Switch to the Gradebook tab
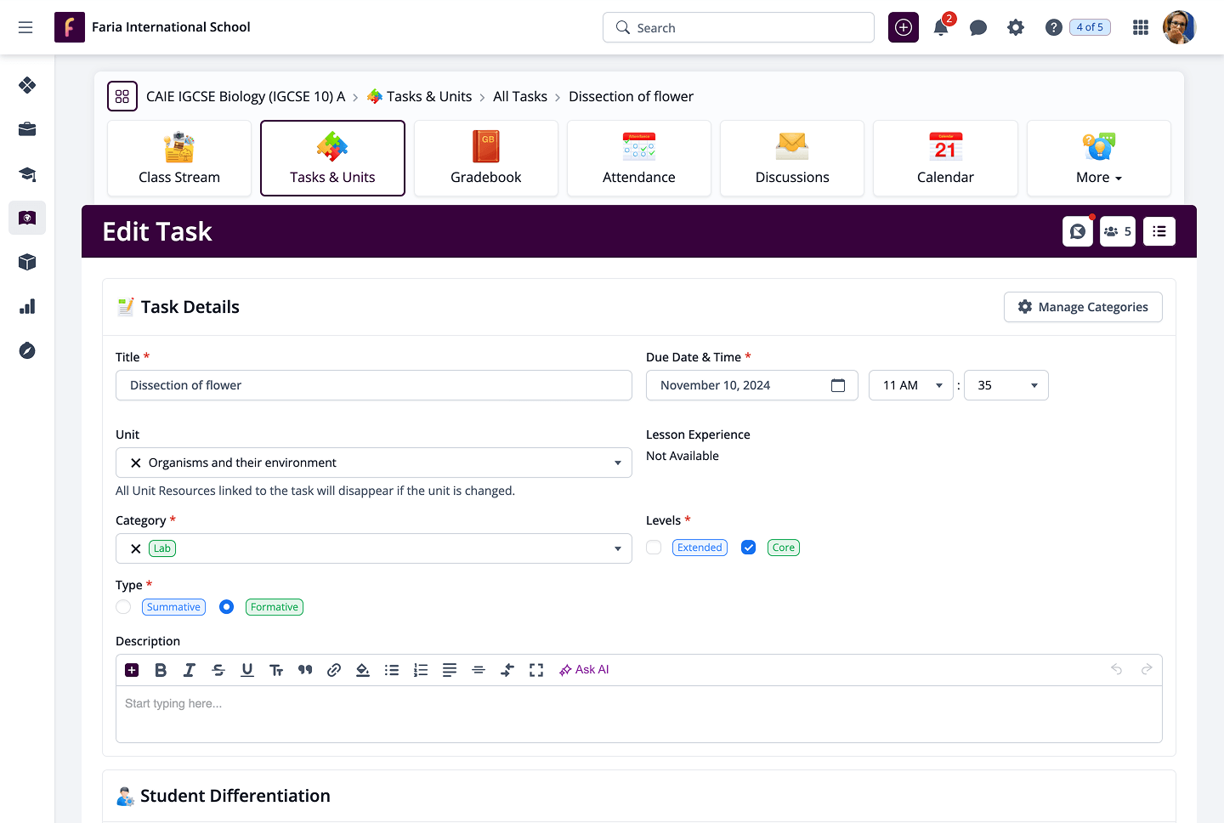 pyautogui.click(x=486, y=159)
